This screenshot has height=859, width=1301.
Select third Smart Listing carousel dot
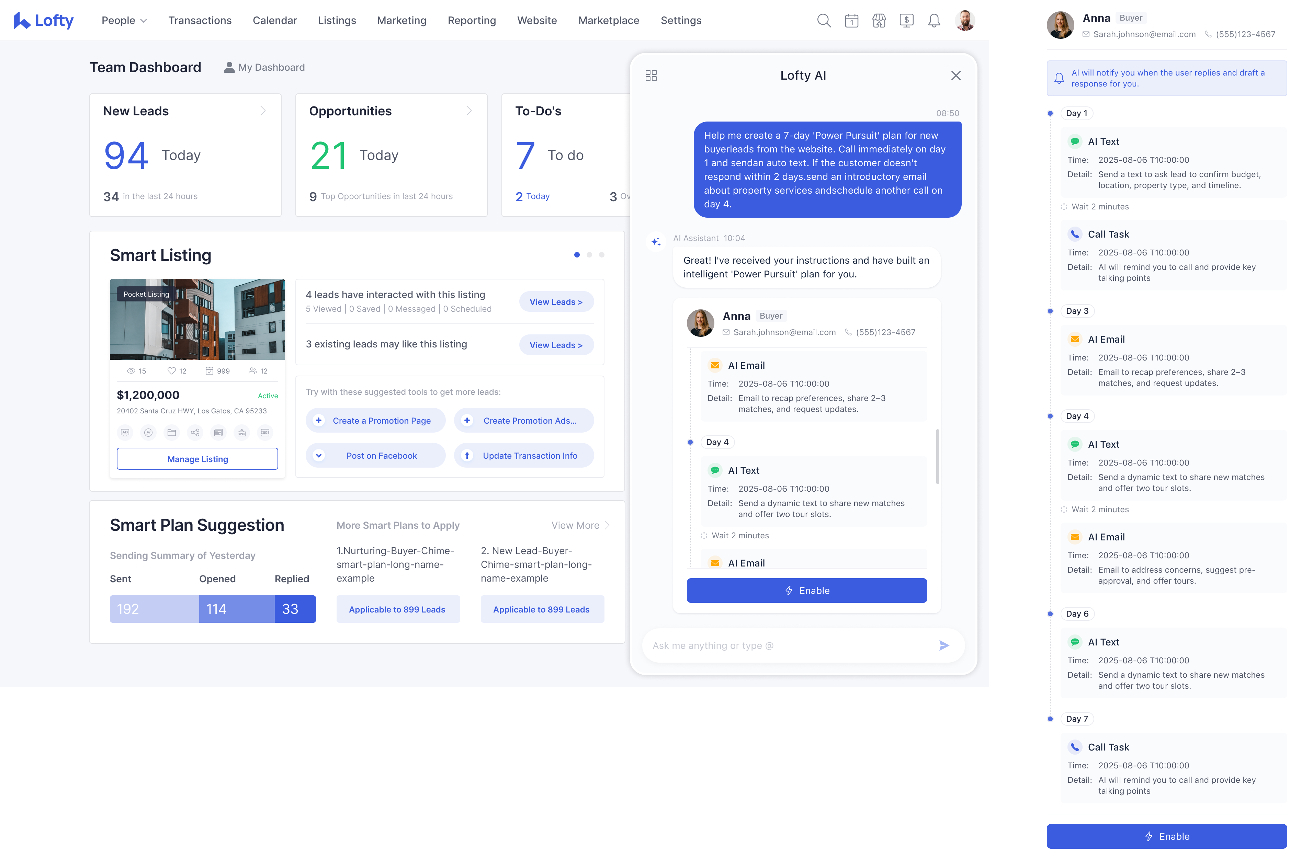pos(602,255)
